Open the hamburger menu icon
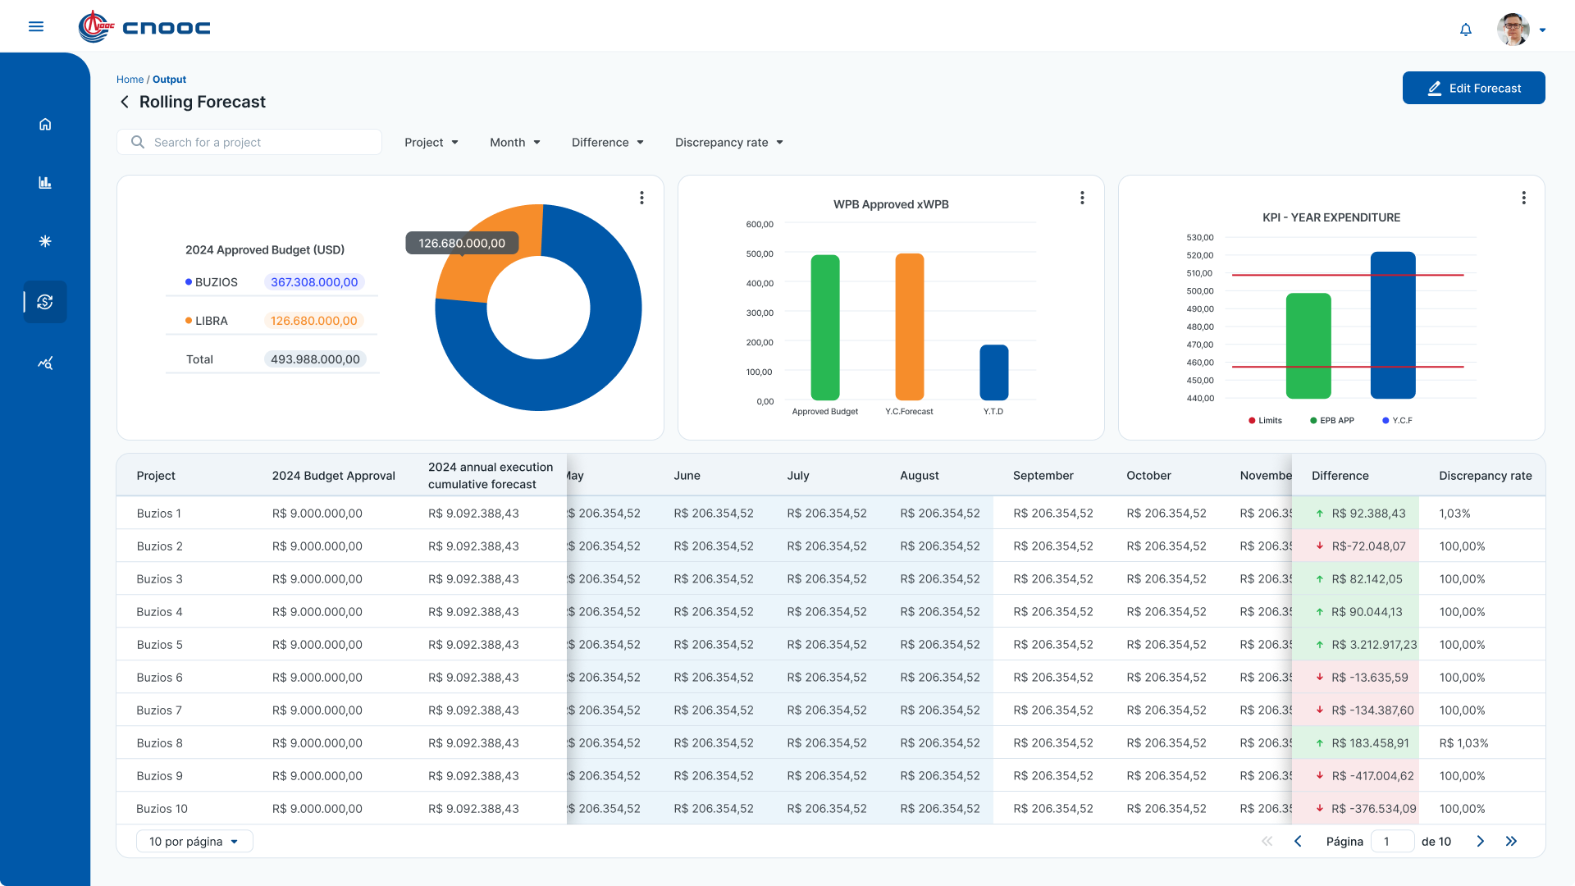 click(36, 27)
